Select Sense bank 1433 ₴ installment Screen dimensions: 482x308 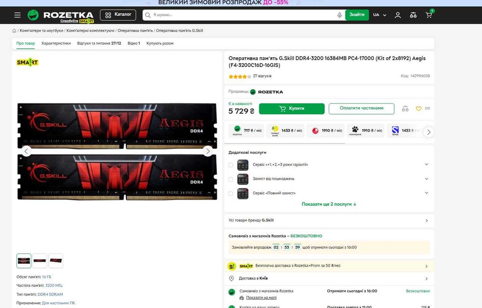coord(404,131)
